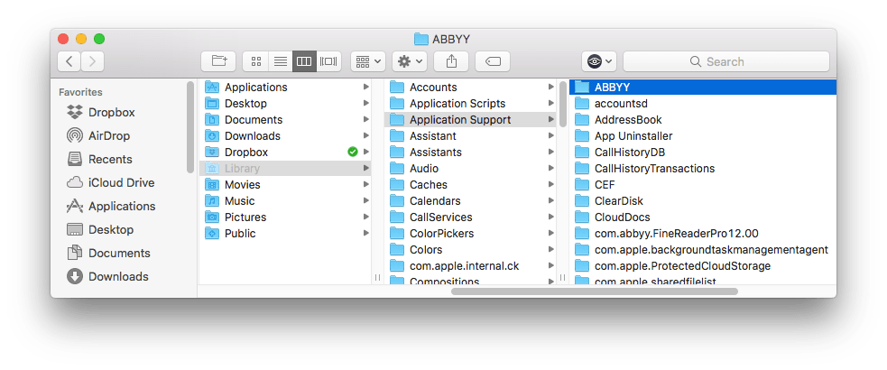Select the Caches folder

pos(471,185)
